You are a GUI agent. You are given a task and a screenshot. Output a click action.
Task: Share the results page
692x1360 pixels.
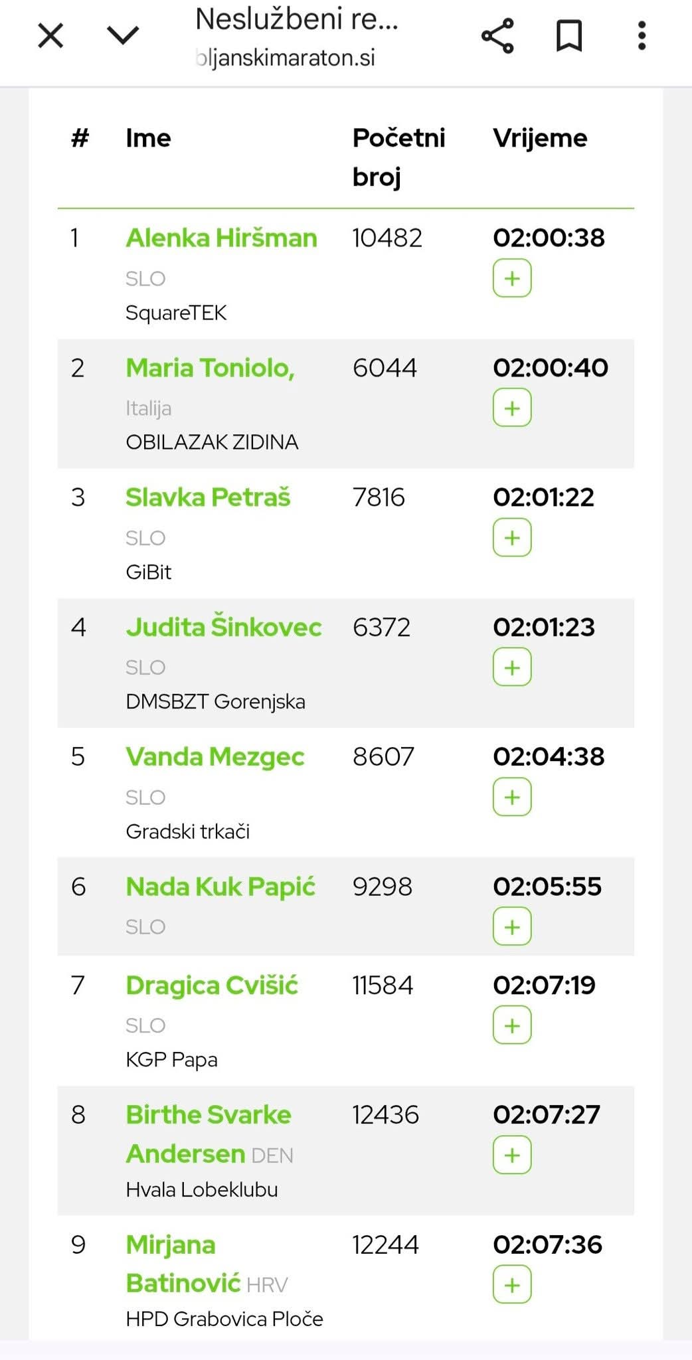click(x=497, y=36)
